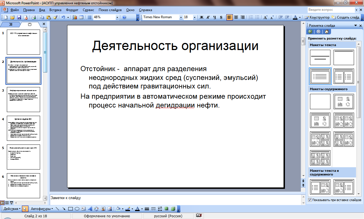Image resolution: width=364 pixels, height=219 pixels.
Task: Toggle Italic formatting (К)
Action: 208,17
